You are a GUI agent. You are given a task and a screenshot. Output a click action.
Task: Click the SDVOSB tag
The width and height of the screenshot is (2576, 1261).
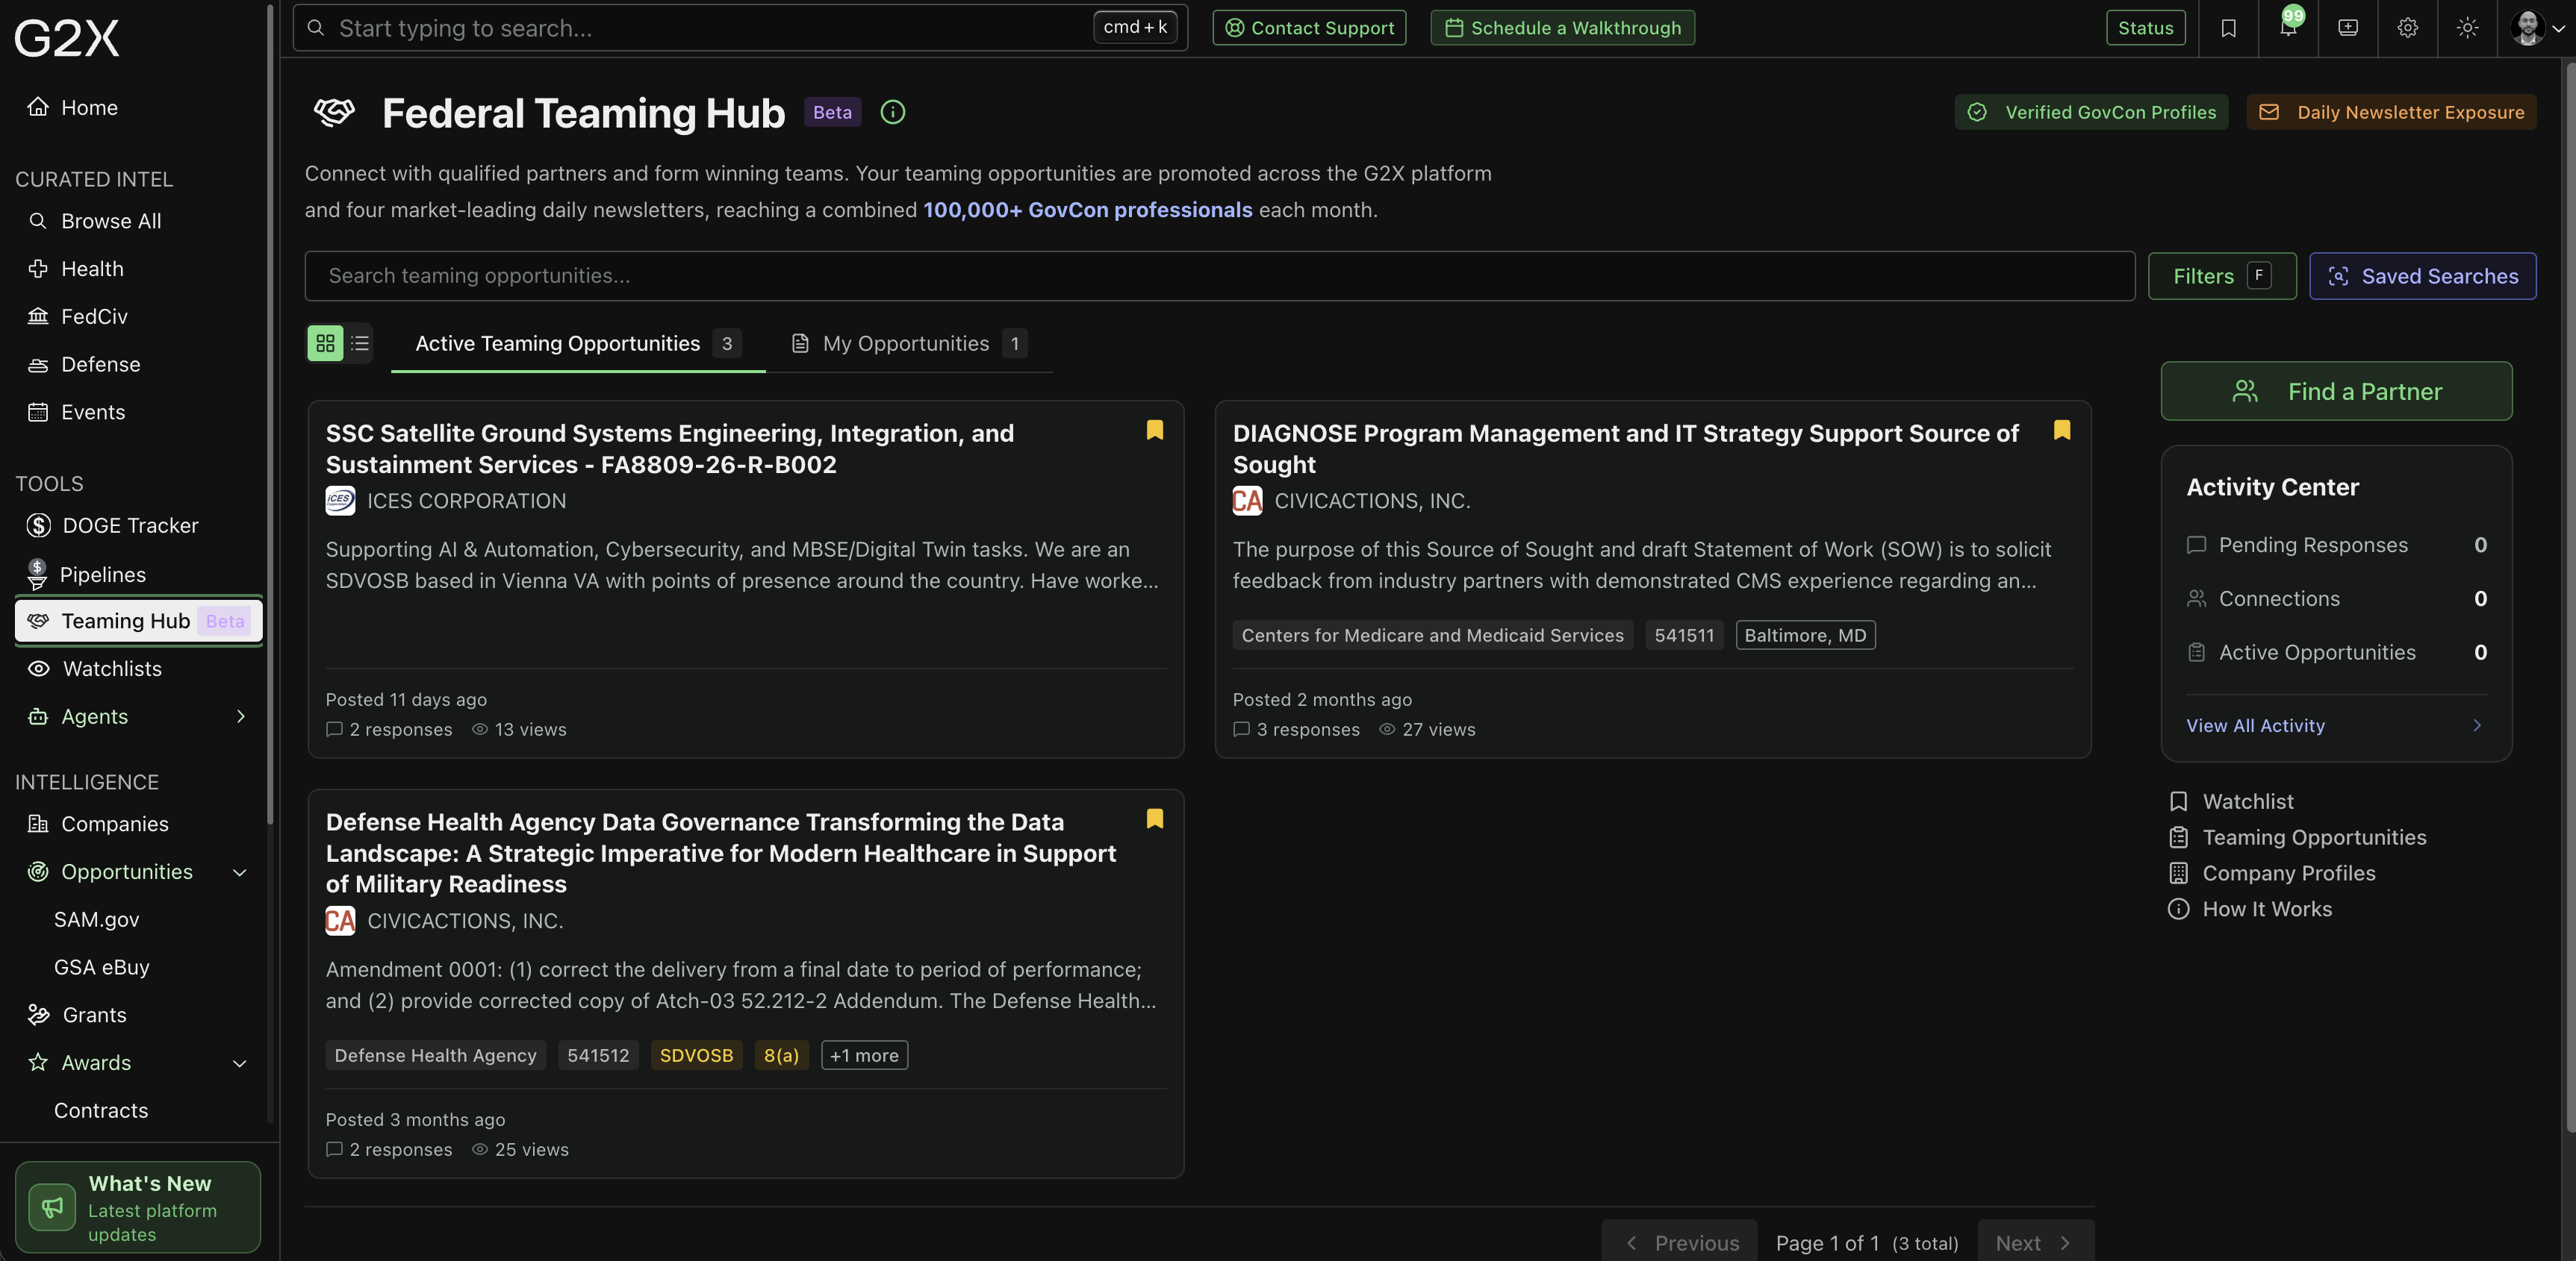pos(696,1055)
